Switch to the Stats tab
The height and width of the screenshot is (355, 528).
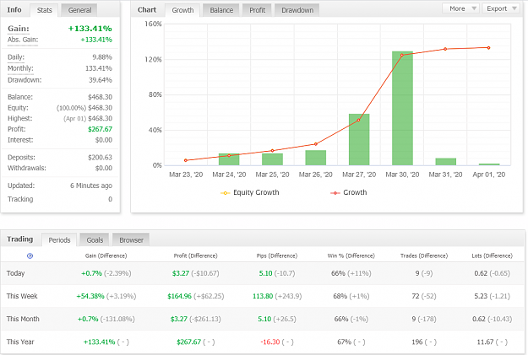coord(45,10)
